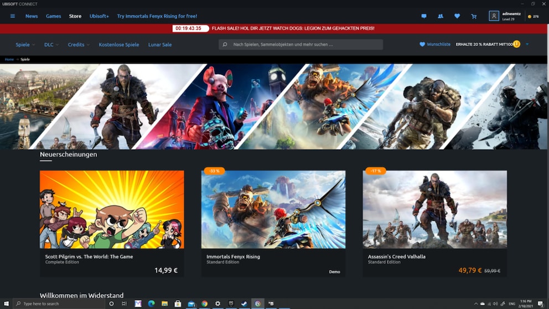This screenshot has height=309, width=549.
Task: Click the Ubisoft coin balance 275
Action: (x=534, y=17)
